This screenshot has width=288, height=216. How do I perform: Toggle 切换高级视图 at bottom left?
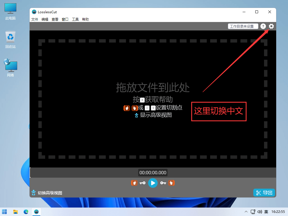[47, 193]
